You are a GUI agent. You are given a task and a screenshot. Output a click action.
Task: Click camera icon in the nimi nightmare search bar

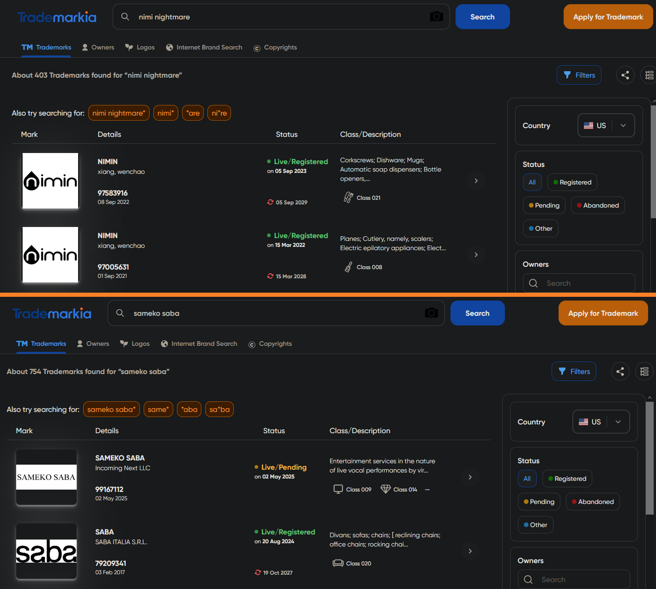pyautogui.click(x=436, y=17)
